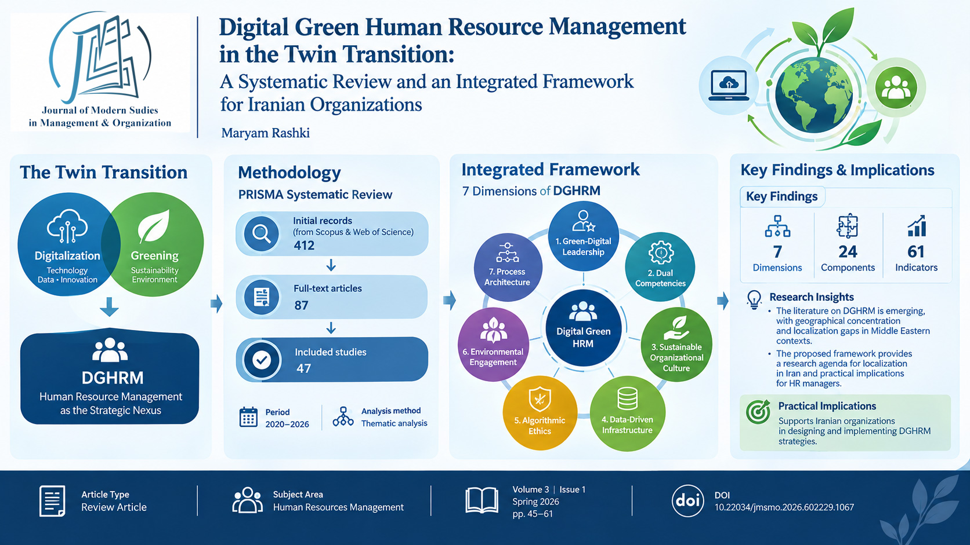Click the document icon beside Full-text articles
970x545 pixels.
point(262,297)
